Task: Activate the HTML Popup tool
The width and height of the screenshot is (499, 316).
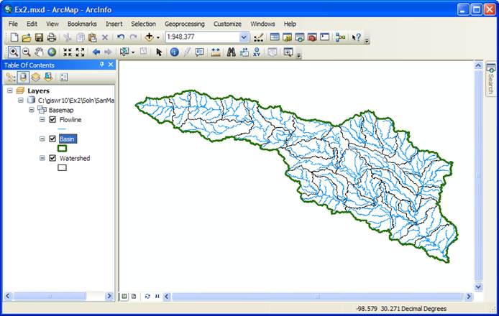Action: [x=200, y=52]
